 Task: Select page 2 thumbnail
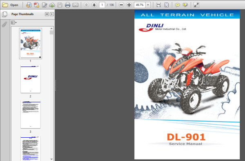[x=31, y=79]
